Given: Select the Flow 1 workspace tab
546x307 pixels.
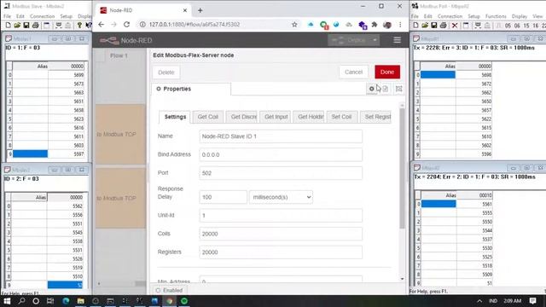Looking at the screenshot, I should pyautogui.click(x=119, y=55).
